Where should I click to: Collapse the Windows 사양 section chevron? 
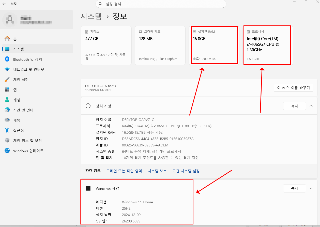click(x=311, y=188)
